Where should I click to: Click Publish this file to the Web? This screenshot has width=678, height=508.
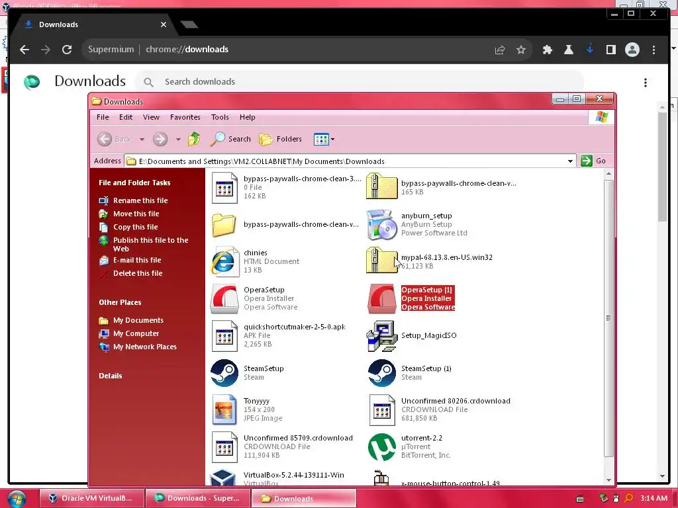(150, 245)
